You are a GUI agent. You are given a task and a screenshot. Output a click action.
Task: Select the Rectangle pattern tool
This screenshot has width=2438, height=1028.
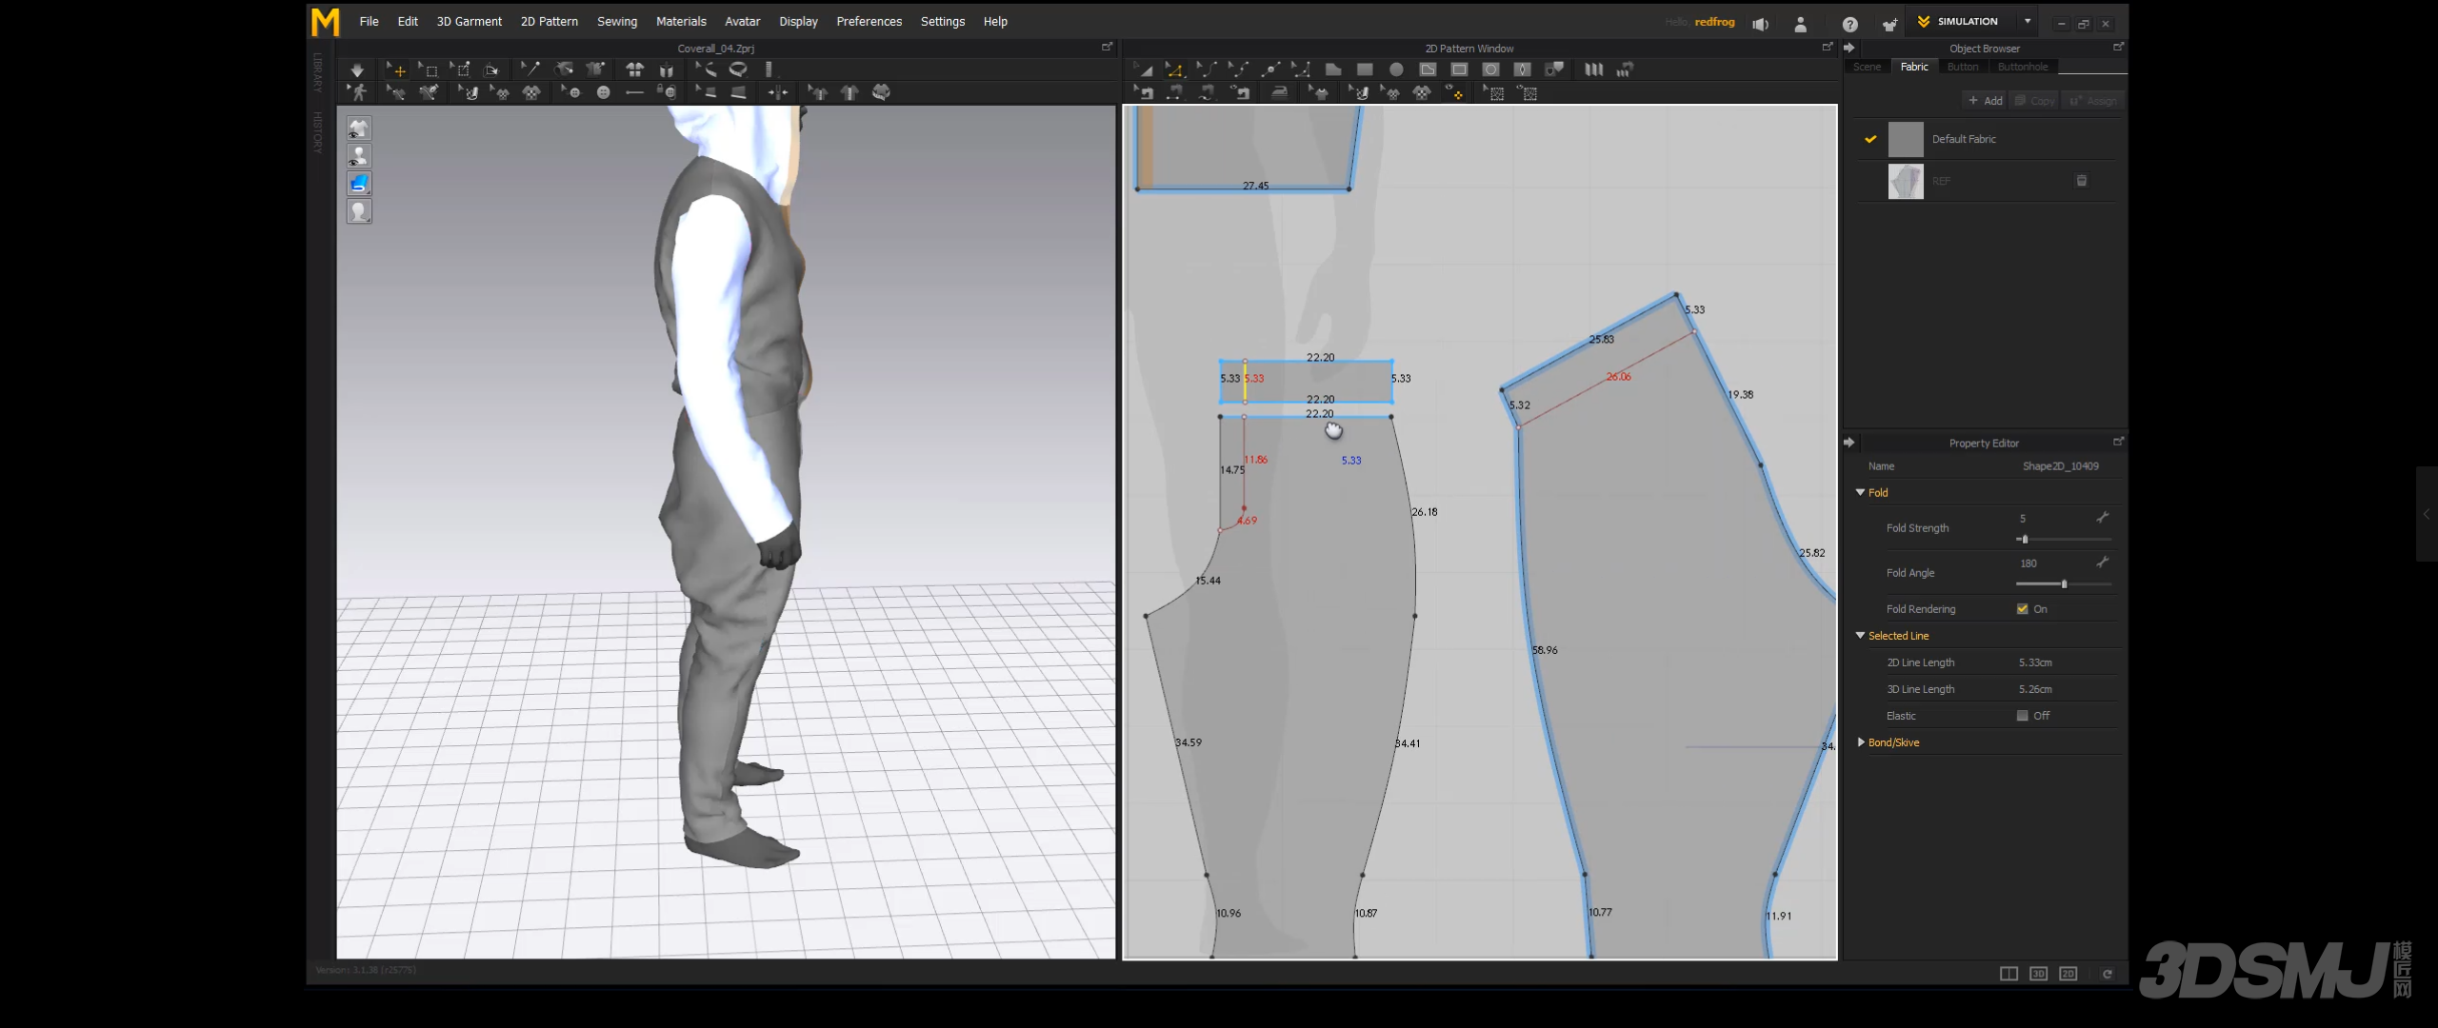coord(1365,69)
